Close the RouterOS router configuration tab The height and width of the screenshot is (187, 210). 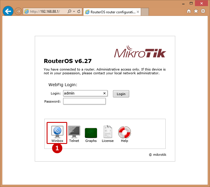pyautogui.click(x=138, y=12)
